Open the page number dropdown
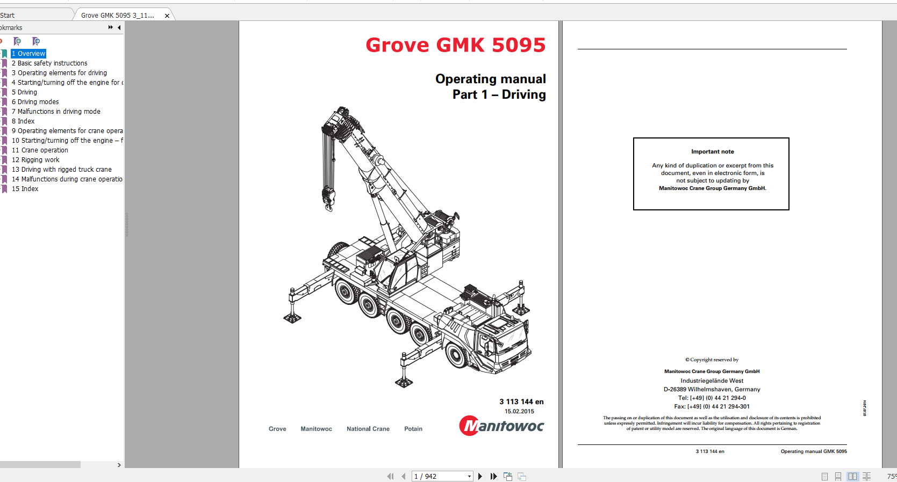Viewport: 897px width, 482px height. 469,476
